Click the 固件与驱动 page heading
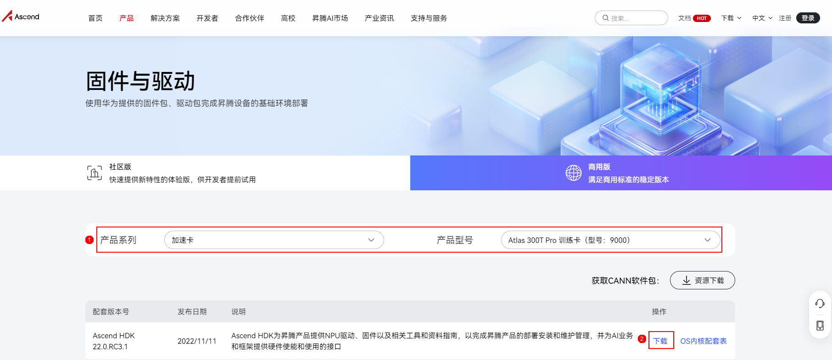The height and width of the screenshot is (360, 832). [140, 81]
